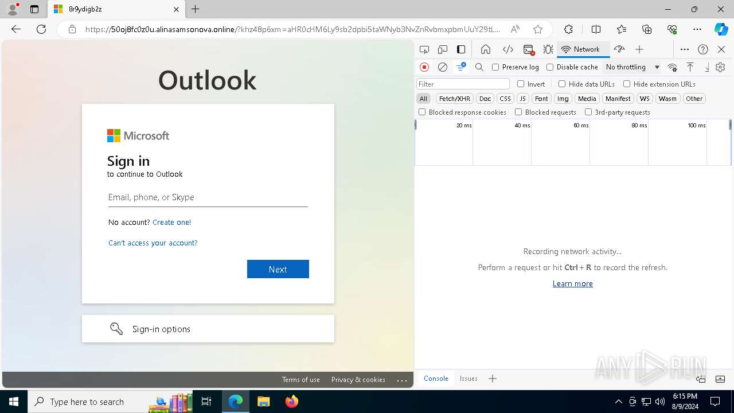Check 3rd-party requests checkbox

[588, 112]
